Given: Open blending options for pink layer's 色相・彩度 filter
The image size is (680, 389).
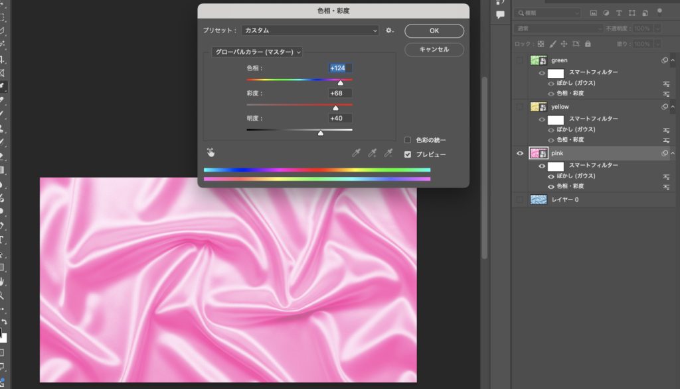Looking at the screenshot, I should 665,187.
